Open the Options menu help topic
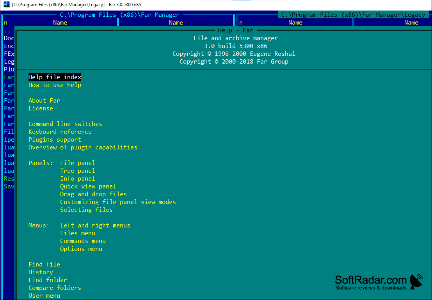The width and height of the screenshot is (432, 300). (81, 249)
